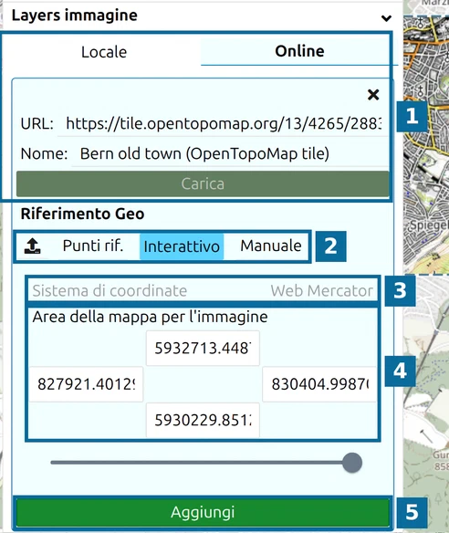Select the Interattivo mode
Viewport: 449px width, 533px height.
click(x=182, y=246)
